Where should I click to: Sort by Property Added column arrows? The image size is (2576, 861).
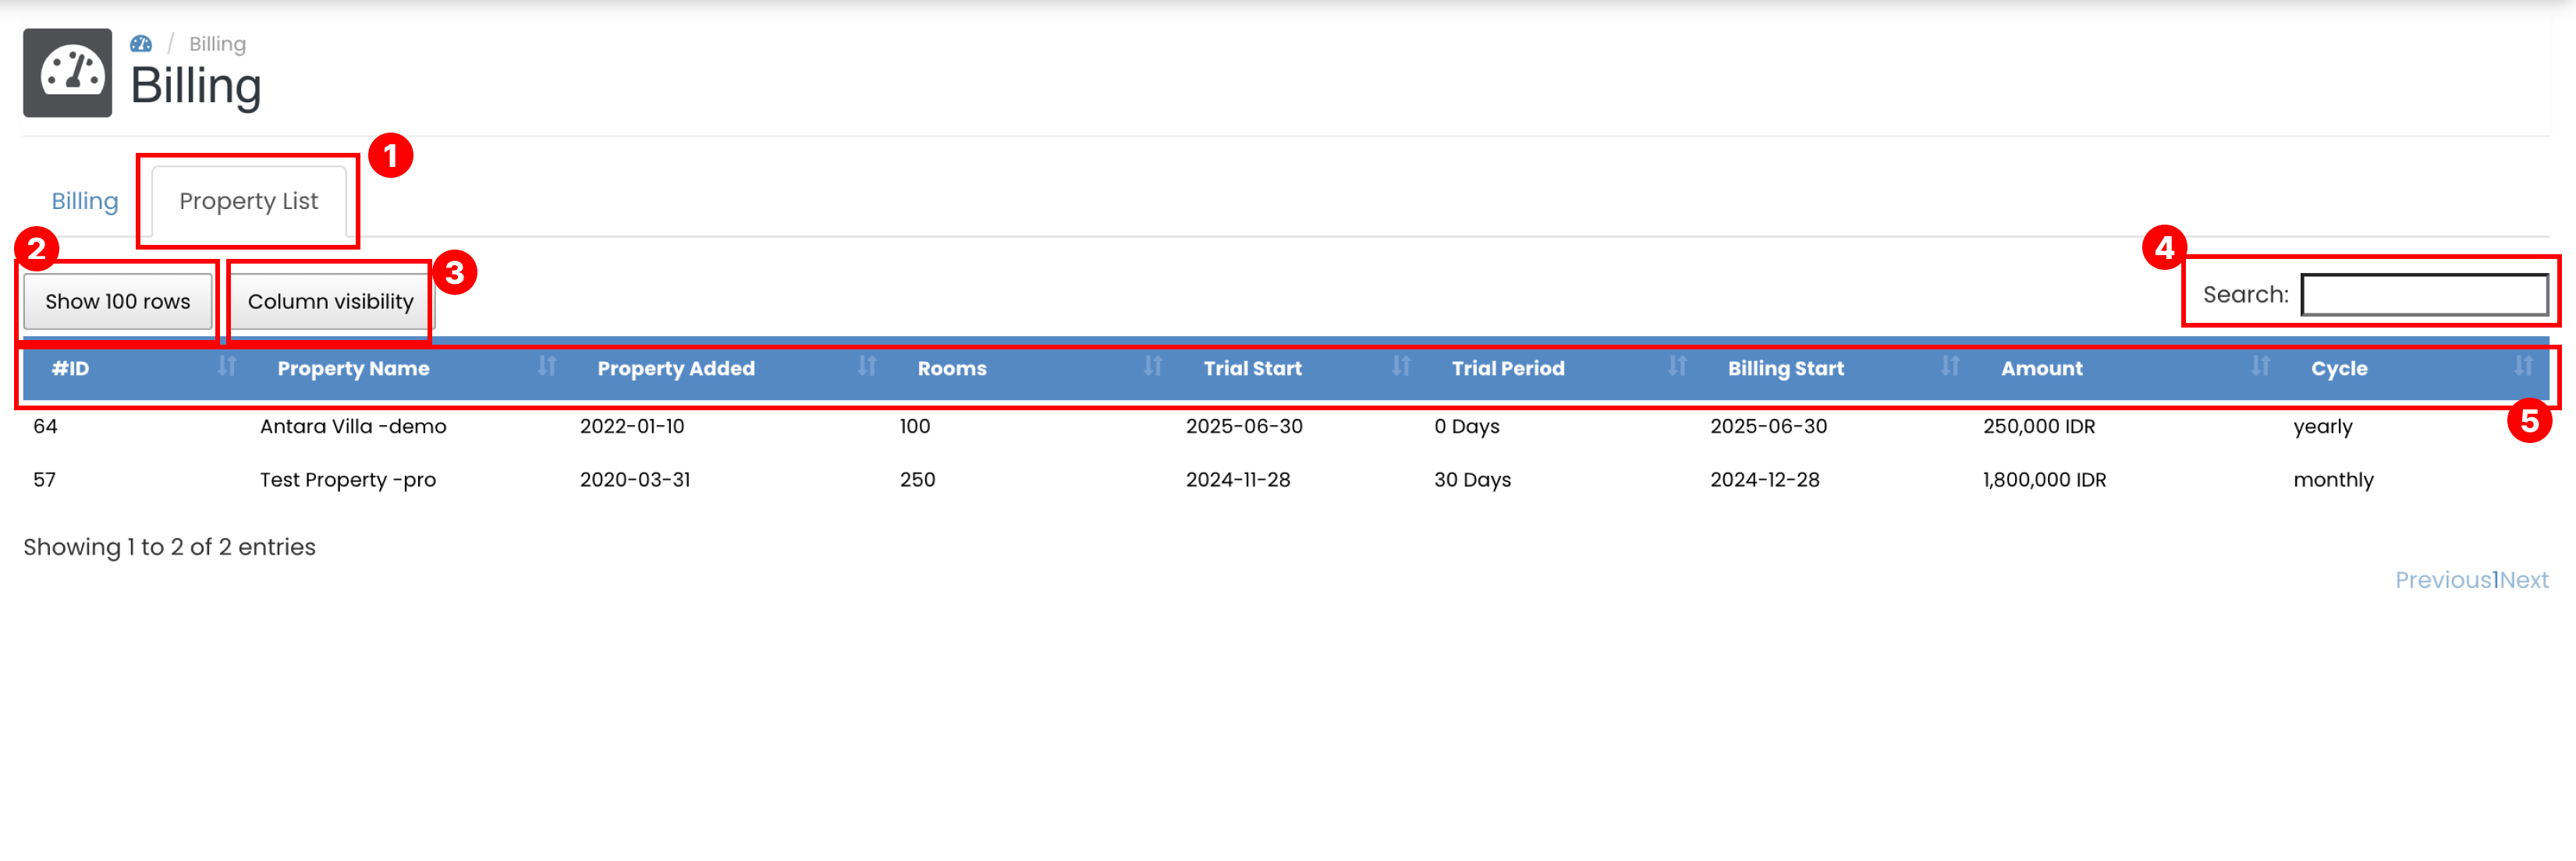(866, 366)
